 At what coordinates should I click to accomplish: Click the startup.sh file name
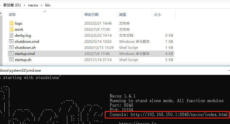pos(23,60)
